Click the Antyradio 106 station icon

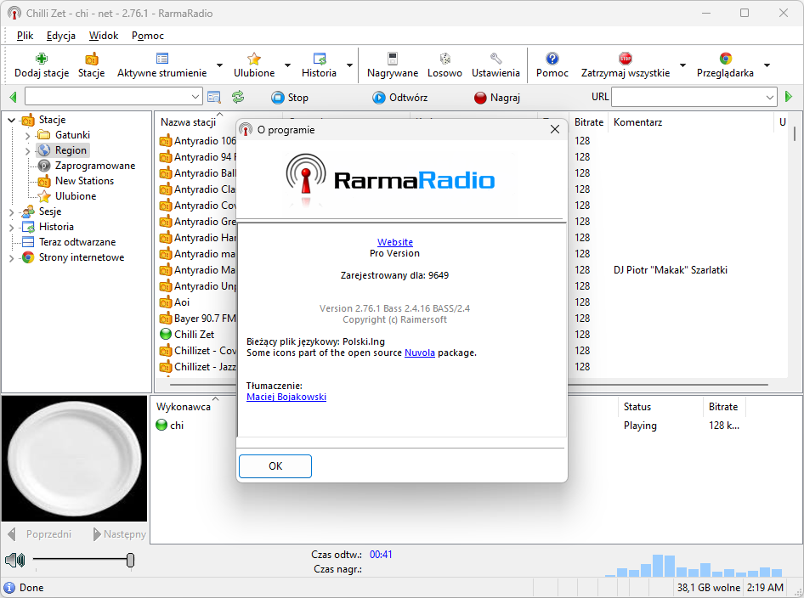[166, 141]
